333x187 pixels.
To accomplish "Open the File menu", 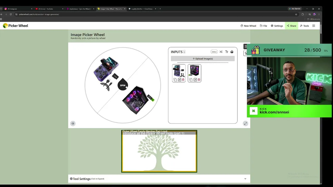I will [x=263, y=26].
